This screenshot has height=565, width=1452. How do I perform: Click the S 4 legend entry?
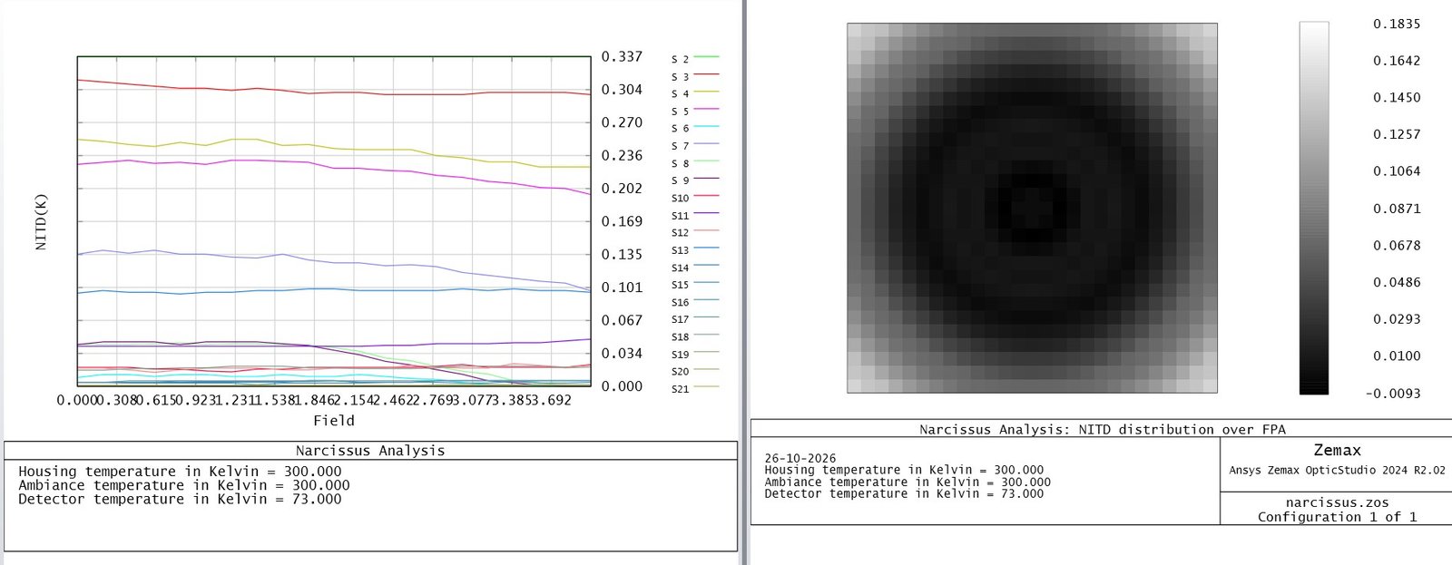[x=695, y=93]
